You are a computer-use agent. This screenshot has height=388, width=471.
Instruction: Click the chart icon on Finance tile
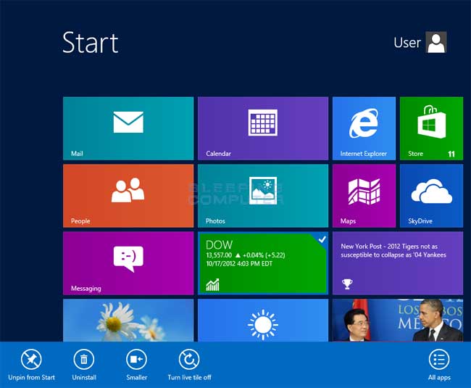tap(212, 284)
